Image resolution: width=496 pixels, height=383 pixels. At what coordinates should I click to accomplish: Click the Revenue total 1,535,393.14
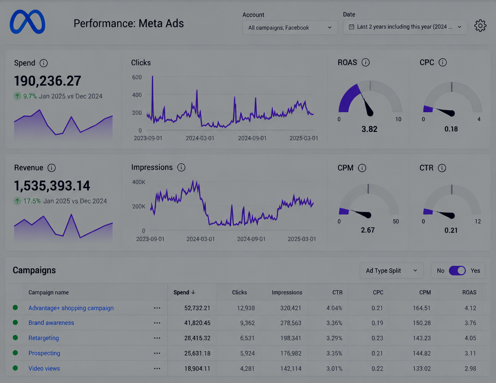(52, 186)
